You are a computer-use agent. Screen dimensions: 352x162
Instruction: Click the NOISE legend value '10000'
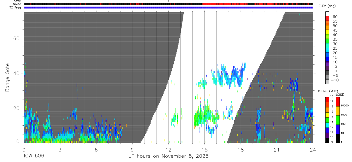(x=345, y=105)
